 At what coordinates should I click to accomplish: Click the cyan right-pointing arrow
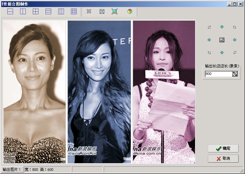pyautogui.click(x=209, y=40)
